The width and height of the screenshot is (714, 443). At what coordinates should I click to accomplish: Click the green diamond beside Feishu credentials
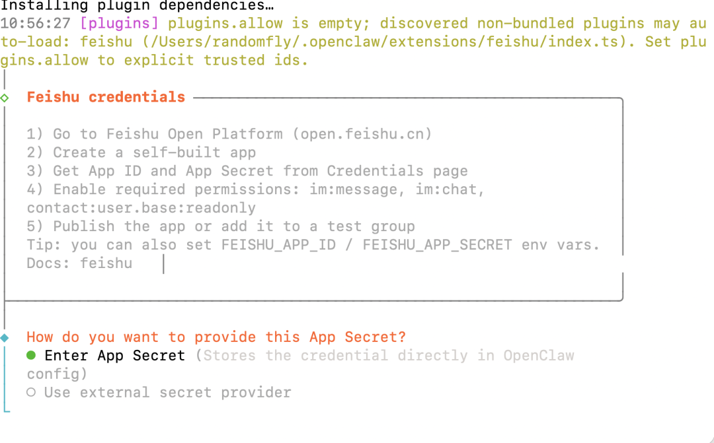(5, 98)
